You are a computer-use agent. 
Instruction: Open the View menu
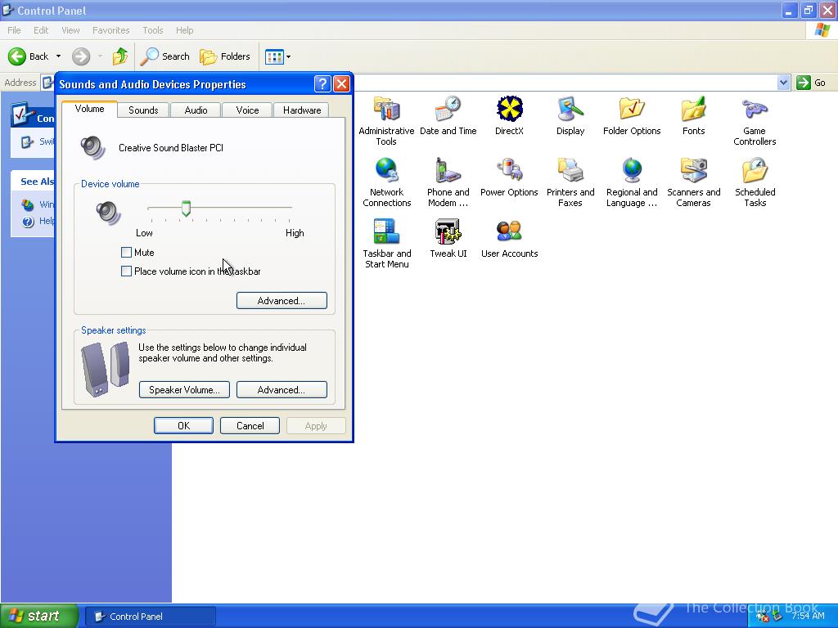[70, 30]
